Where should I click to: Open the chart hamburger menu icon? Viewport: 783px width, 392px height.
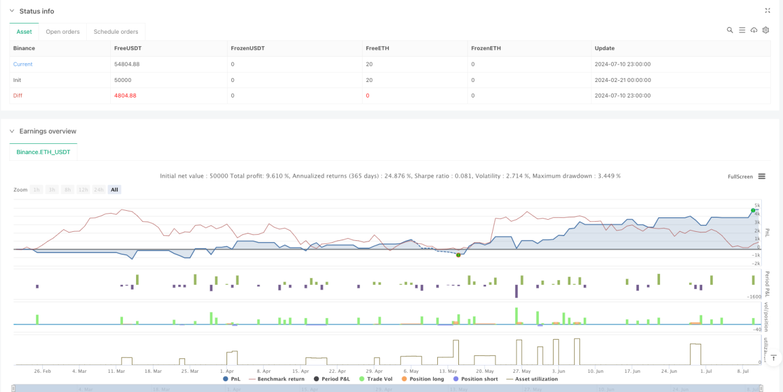(762, 176)
